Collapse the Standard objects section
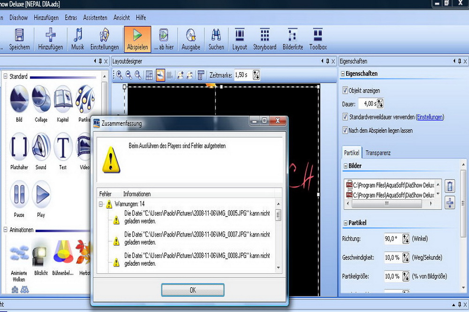This screenshot has height=312, width=469. tap(5, 76)
